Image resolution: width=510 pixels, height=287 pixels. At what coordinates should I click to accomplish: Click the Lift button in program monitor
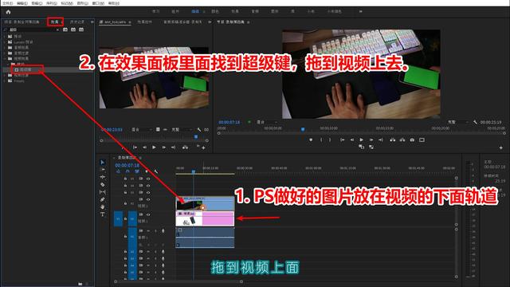(x=393, y=140)
